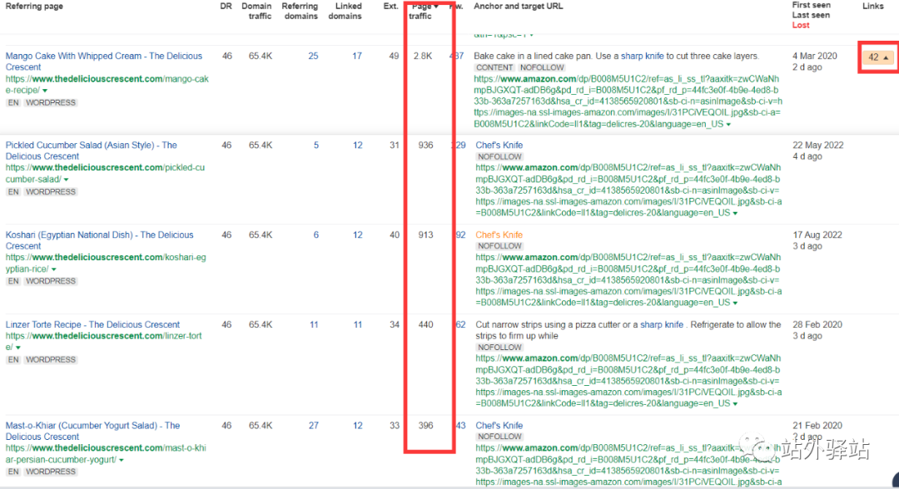This screenshot has height=489, width=899.
Task: Expand the 42 links group button
Action: (878, 57)
